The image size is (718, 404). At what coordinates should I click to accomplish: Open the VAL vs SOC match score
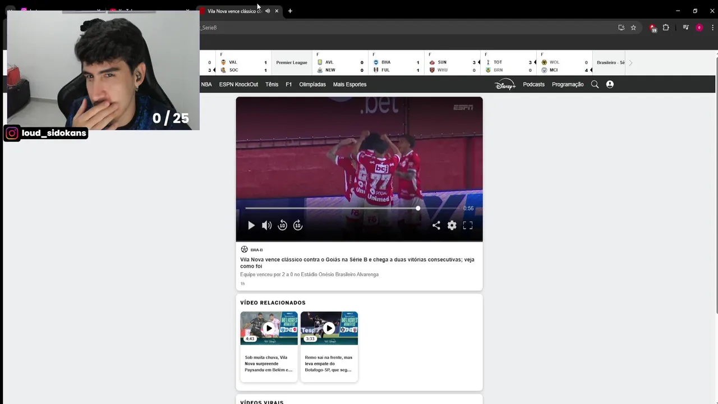coord(243,62)
